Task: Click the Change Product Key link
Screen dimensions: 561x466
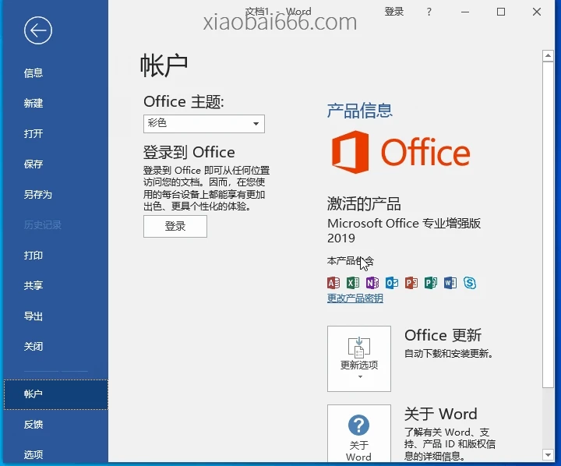Action: point(355,298)
